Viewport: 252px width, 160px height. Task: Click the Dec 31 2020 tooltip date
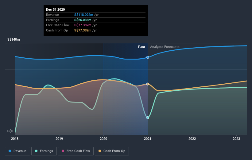tap(56, 9)
